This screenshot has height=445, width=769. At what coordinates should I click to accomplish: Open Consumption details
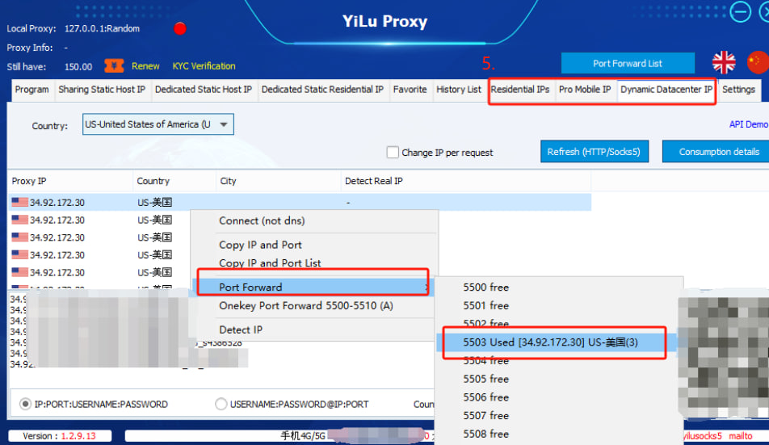tap(717, 152)
